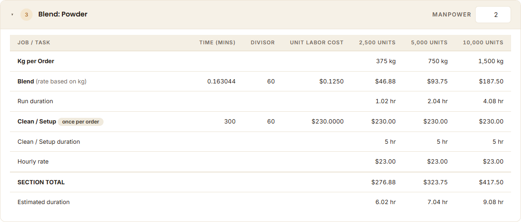Click the Clean / Setup time value 300
Image resolution: width=521 pixels, height=222 pixels.
[230, 122]
